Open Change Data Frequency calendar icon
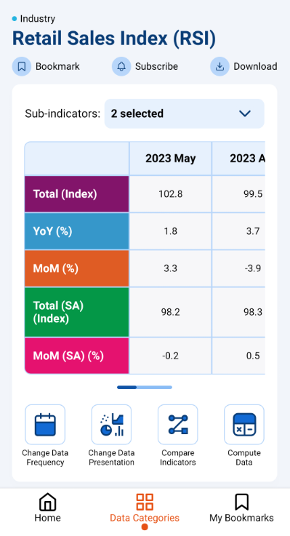The height and width of the screenshot is (536, 290). [x=45, y=425]
